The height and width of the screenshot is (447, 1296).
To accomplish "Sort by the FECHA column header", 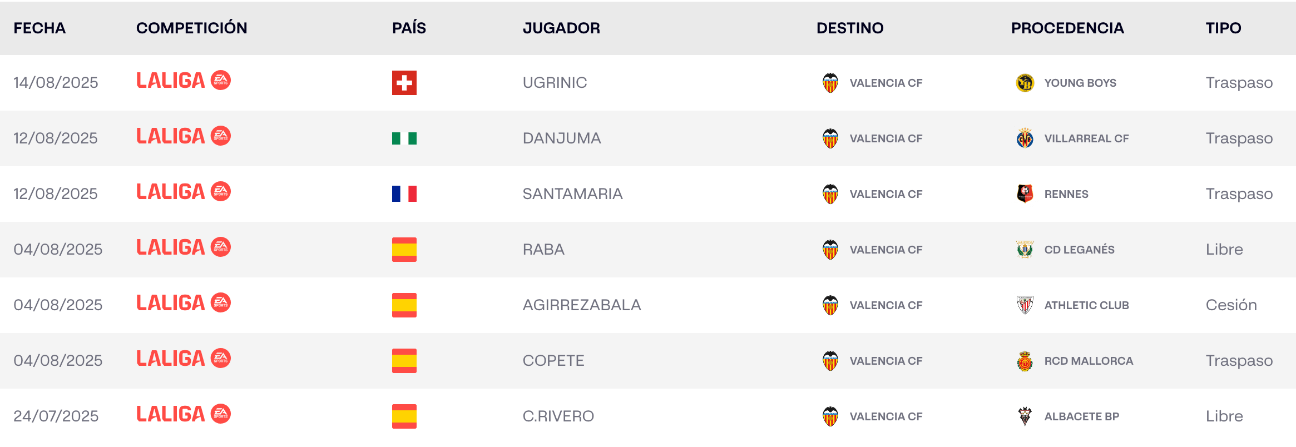I will [39, 28].
